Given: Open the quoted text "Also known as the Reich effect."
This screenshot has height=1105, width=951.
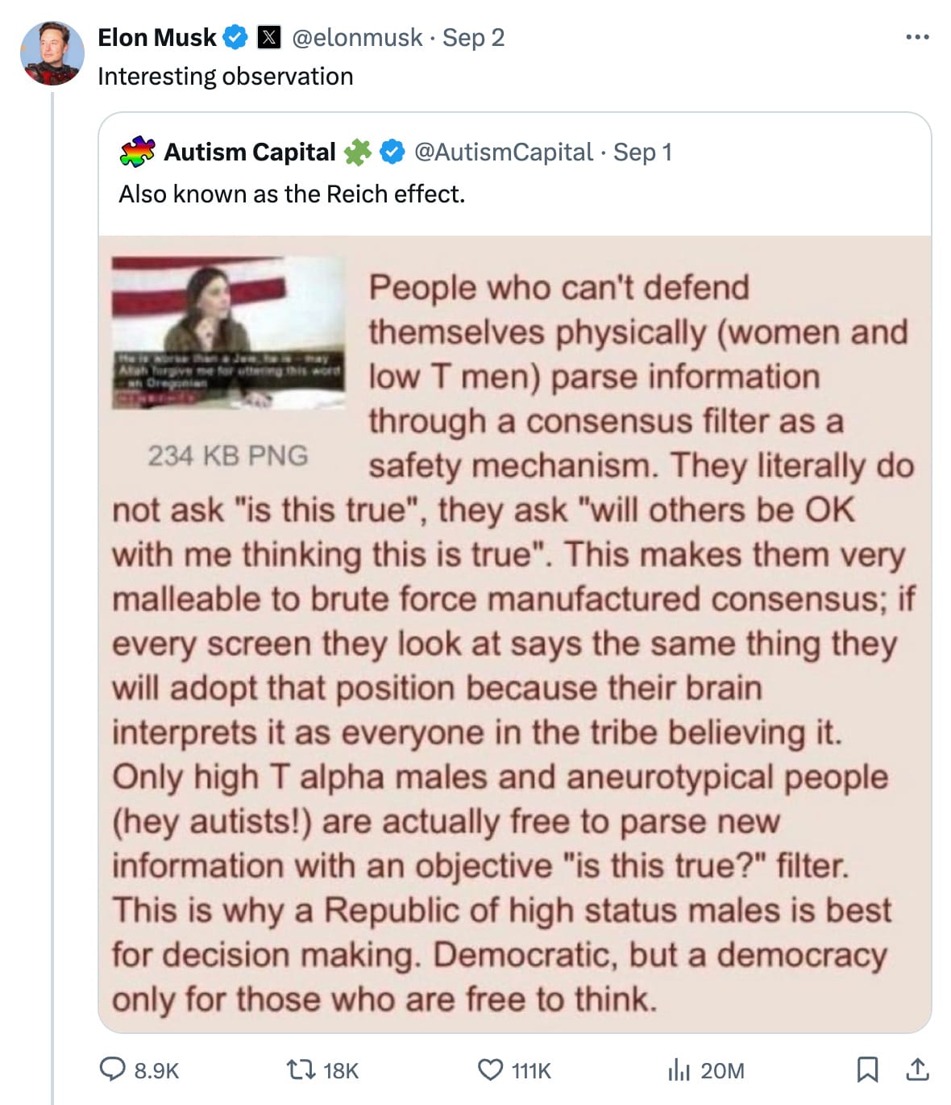Looking at the screenshot, I should pyautogui.click(x=292, y=194).
